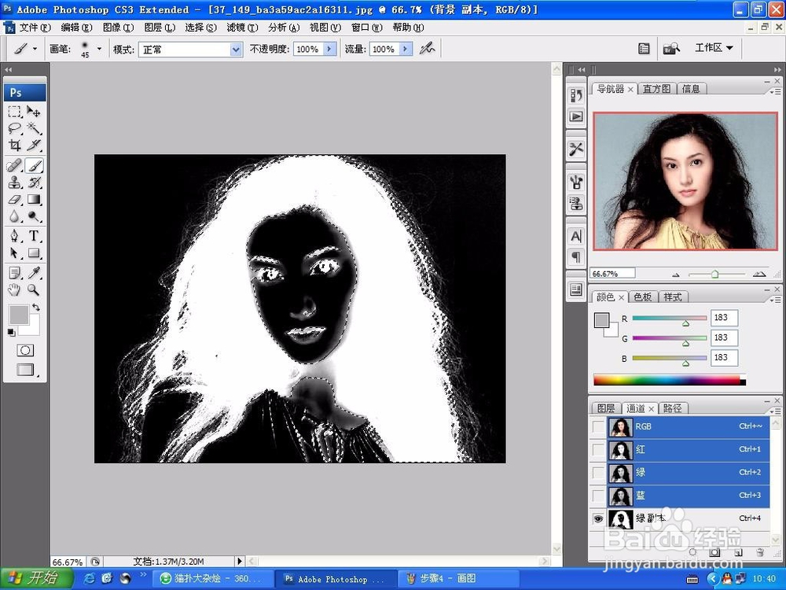
Task: Adjust the Navigator zoom slider
Action: pyautogui.click(x=716, y=274)
